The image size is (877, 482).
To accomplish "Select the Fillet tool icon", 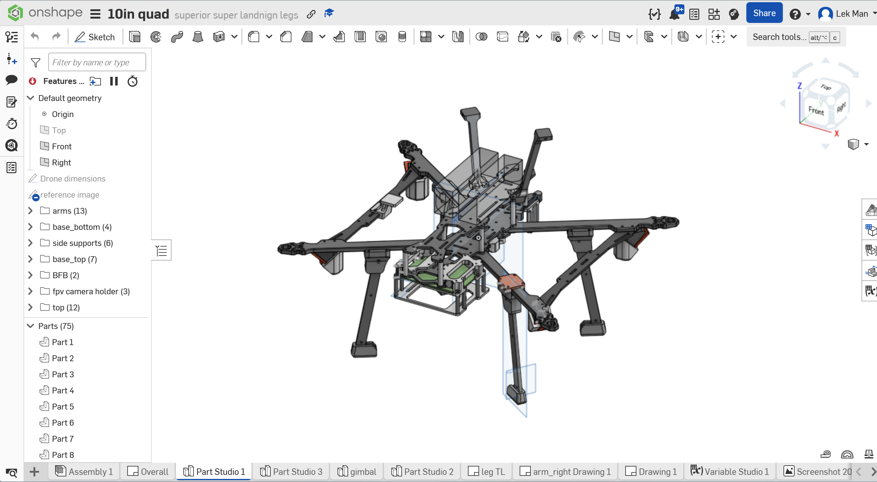I will coord(254,37).
